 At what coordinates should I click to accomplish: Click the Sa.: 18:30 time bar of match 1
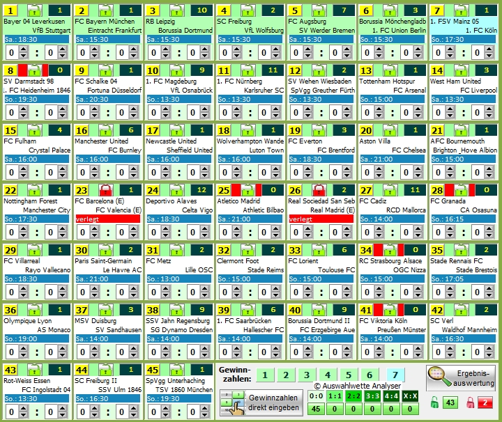37,39
